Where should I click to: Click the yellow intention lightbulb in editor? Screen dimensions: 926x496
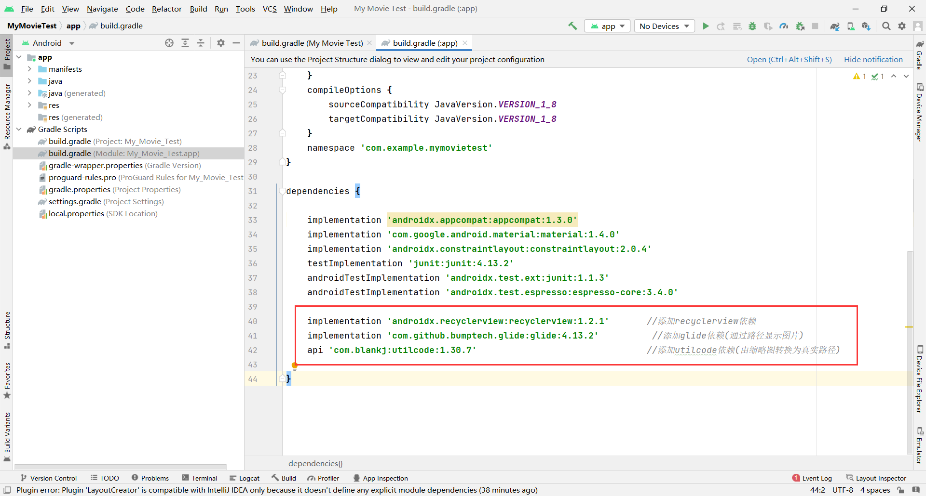(x=295, y=366)
